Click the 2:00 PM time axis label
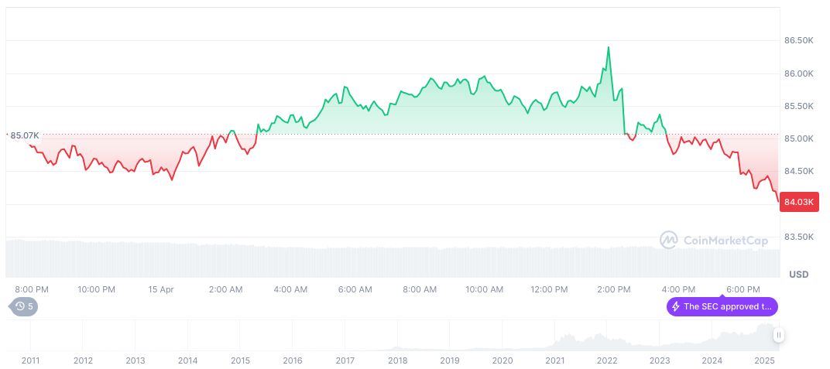This screenshot has height=369, width=830. [613, 289]
